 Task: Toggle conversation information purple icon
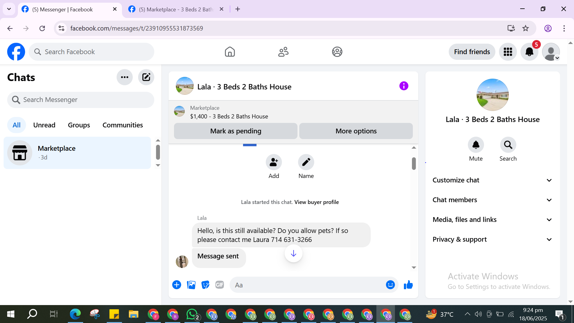(x=404, y=86)
